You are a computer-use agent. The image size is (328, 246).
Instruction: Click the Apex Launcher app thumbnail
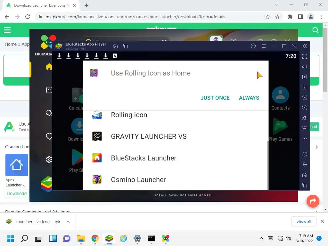click(17, 165)
